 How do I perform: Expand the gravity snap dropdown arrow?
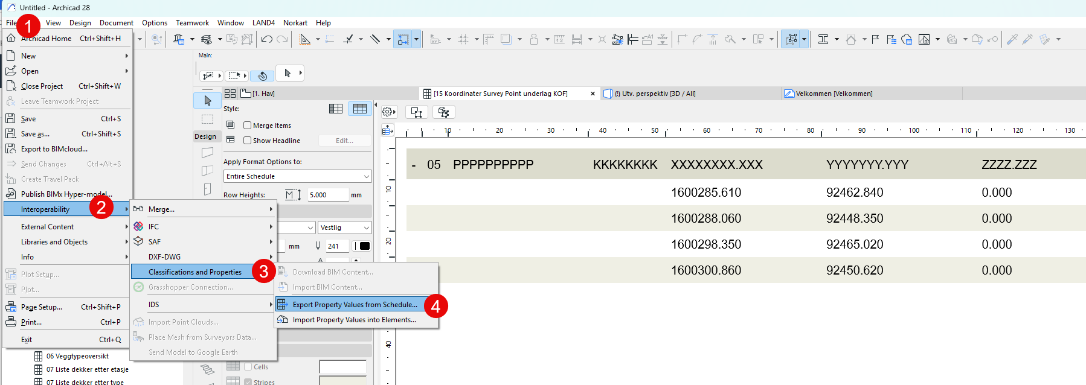416,39
